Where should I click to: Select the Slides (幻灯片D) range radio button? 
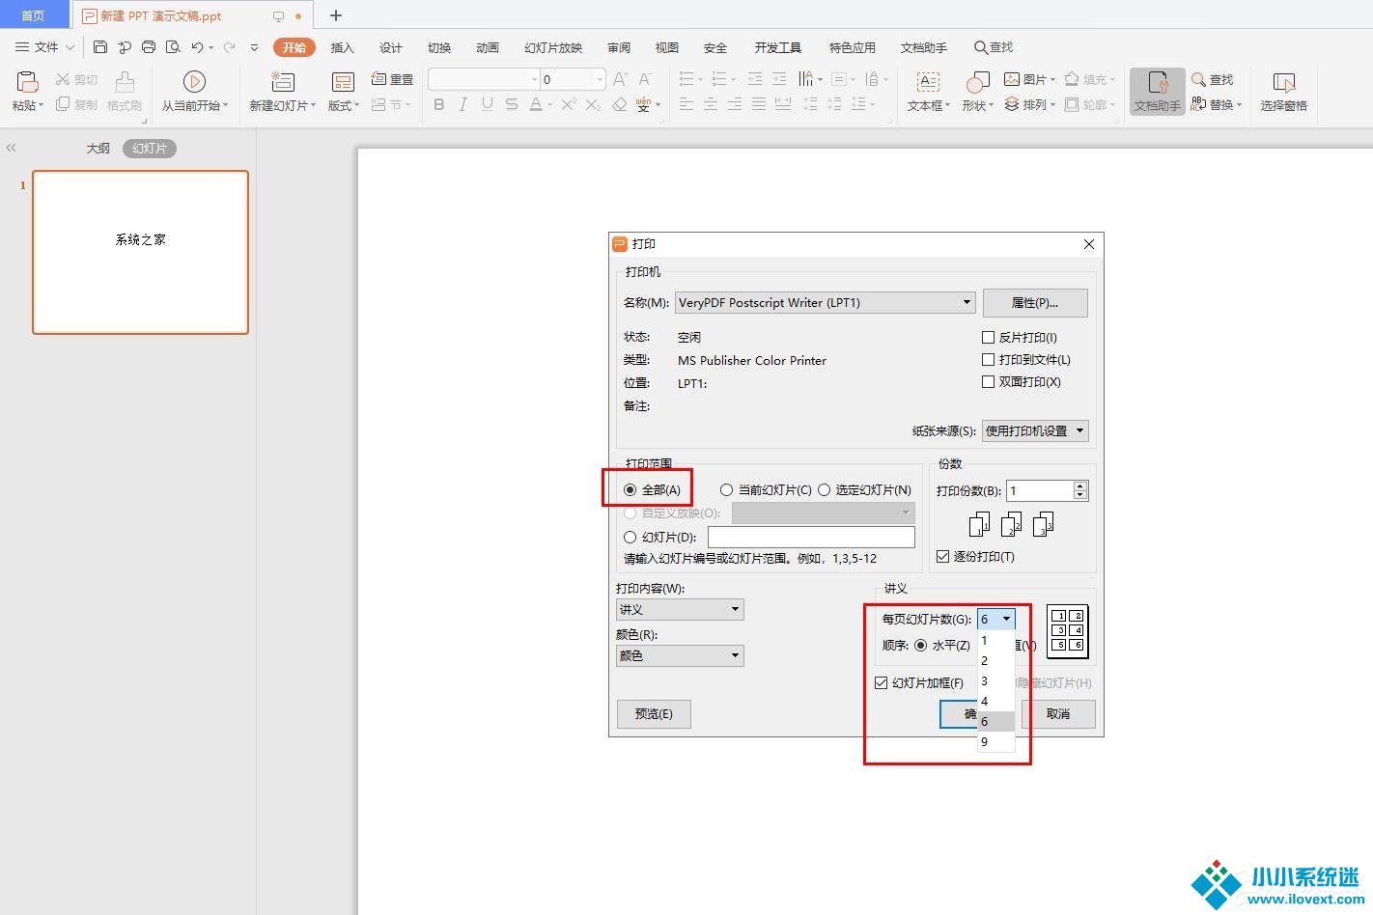pos(630,537)
